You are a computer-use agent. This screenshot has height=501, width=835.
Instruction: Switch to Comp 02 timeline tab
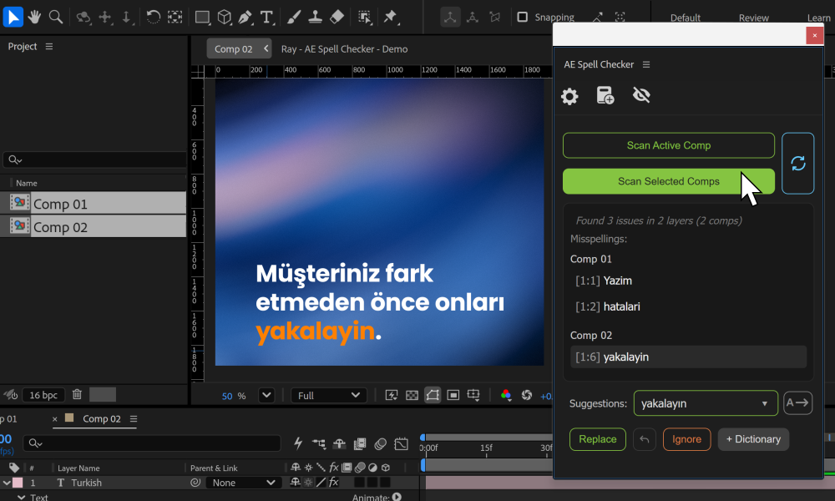(x=101, y=419)
